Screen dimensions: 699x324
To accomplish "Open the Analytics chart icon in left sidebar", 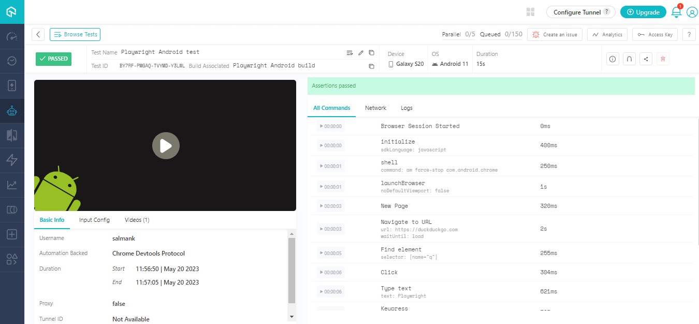I will (11, 185).
